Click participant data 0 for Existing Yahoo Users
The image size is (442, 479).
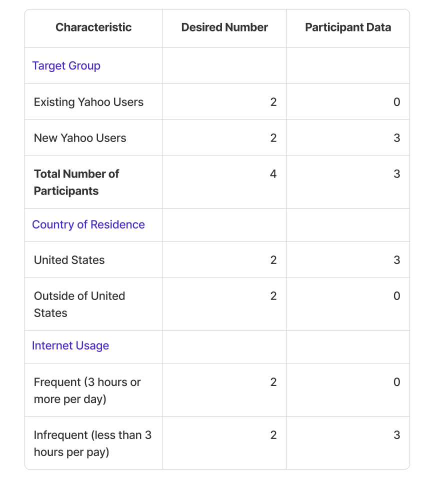point(397,102)
